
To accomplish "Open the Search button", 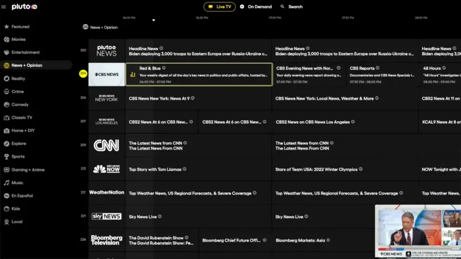I will pos(292,7).
